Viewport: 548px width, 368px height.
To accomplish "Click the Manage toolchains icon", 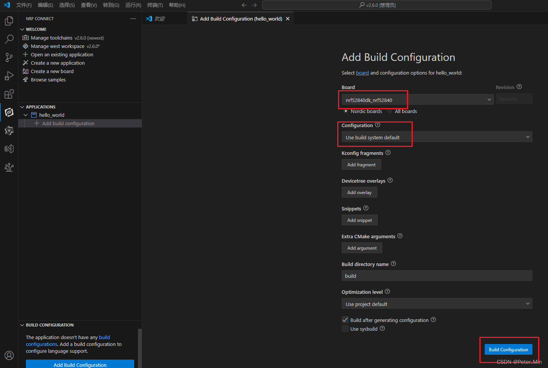I will [x=26, y=38].
